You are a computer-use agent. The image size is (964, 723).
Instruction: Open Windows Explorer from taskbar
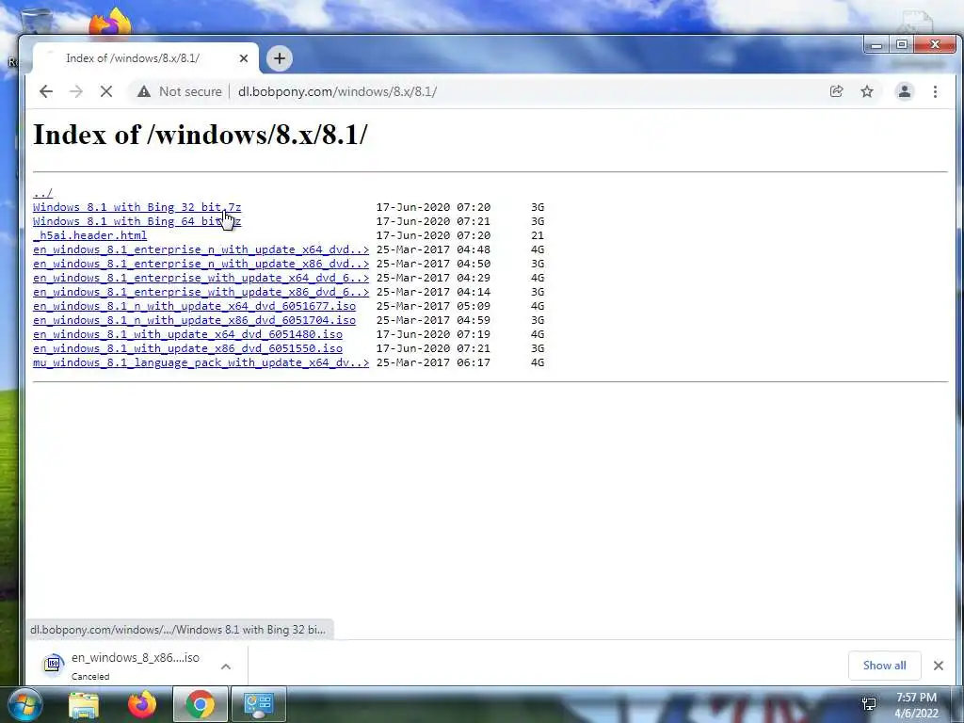click(84, 705)
